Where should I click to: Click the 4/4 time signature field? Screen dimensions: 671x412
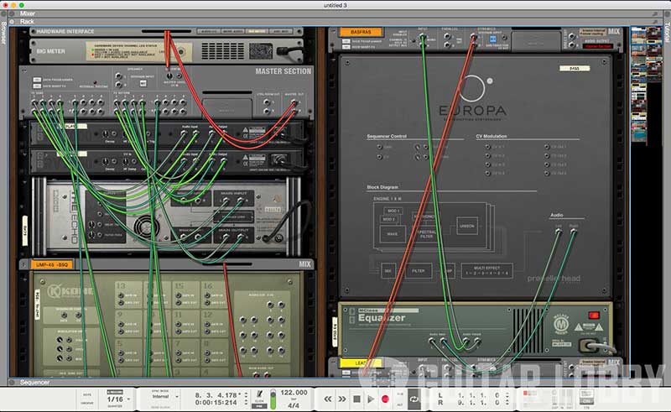click(x=294, y=405)
